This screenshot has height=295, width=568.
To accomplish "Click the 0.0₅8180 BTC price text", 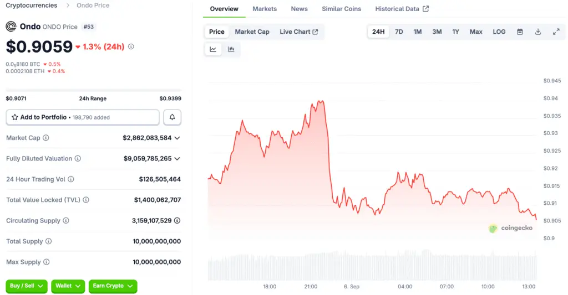I will (23, 64).
